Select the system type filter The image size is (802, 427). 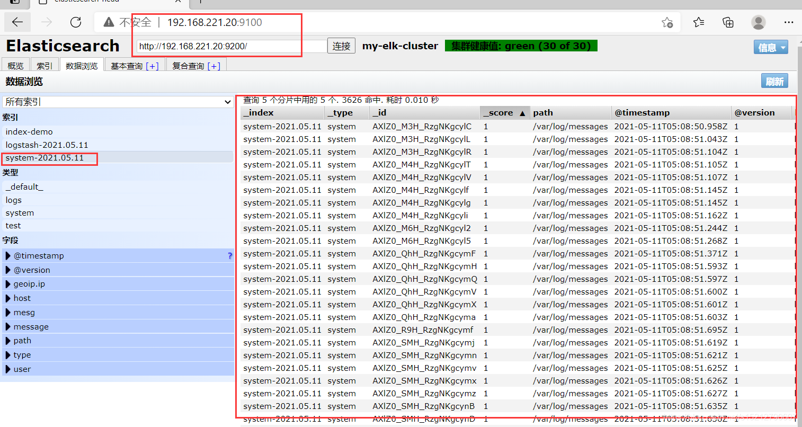coord(118,212)
